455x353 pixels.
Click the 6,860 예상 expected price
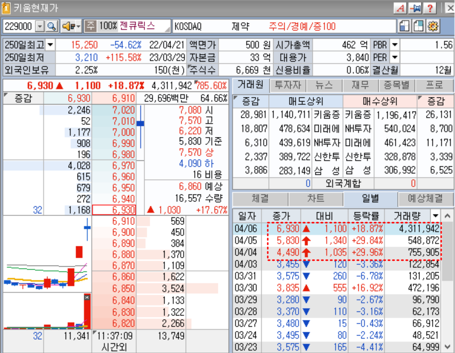tap(201, 186)
